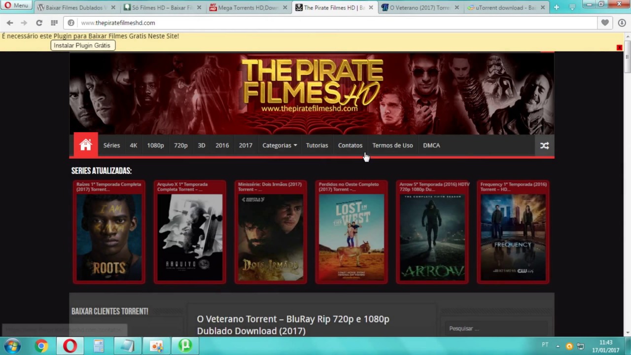Open the Opera Menu button
The height and width of the screenshot is (355, 631).
tap(17, 5)
